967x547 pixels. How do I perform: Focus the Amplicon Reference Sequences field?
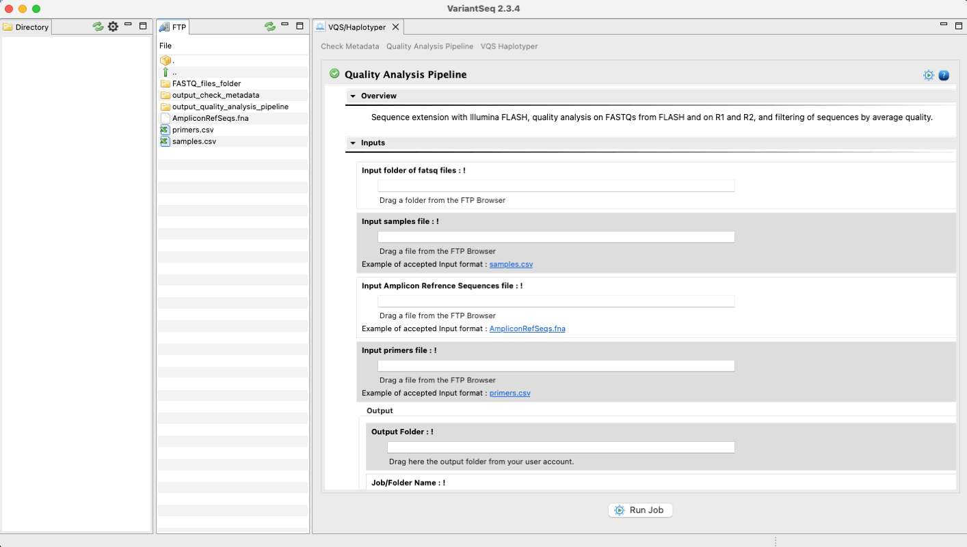pos(556,301)
